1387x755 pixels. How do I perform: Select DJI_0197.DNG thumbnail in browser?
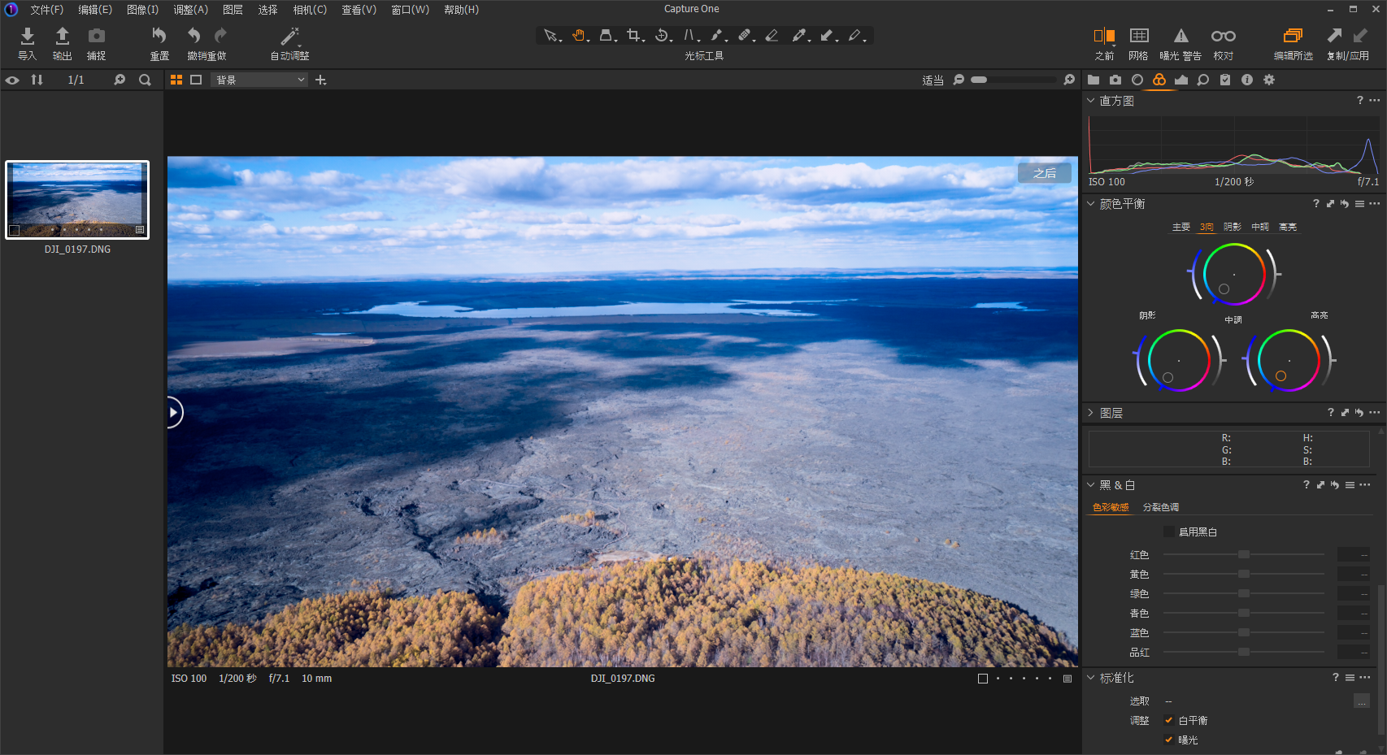(x=77, y=200)
